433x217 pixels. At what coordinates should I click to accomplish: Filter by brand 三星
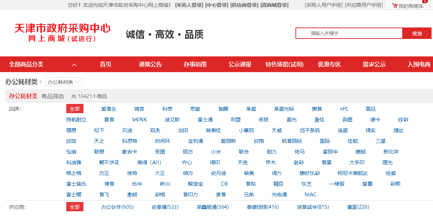coord(381,141)
